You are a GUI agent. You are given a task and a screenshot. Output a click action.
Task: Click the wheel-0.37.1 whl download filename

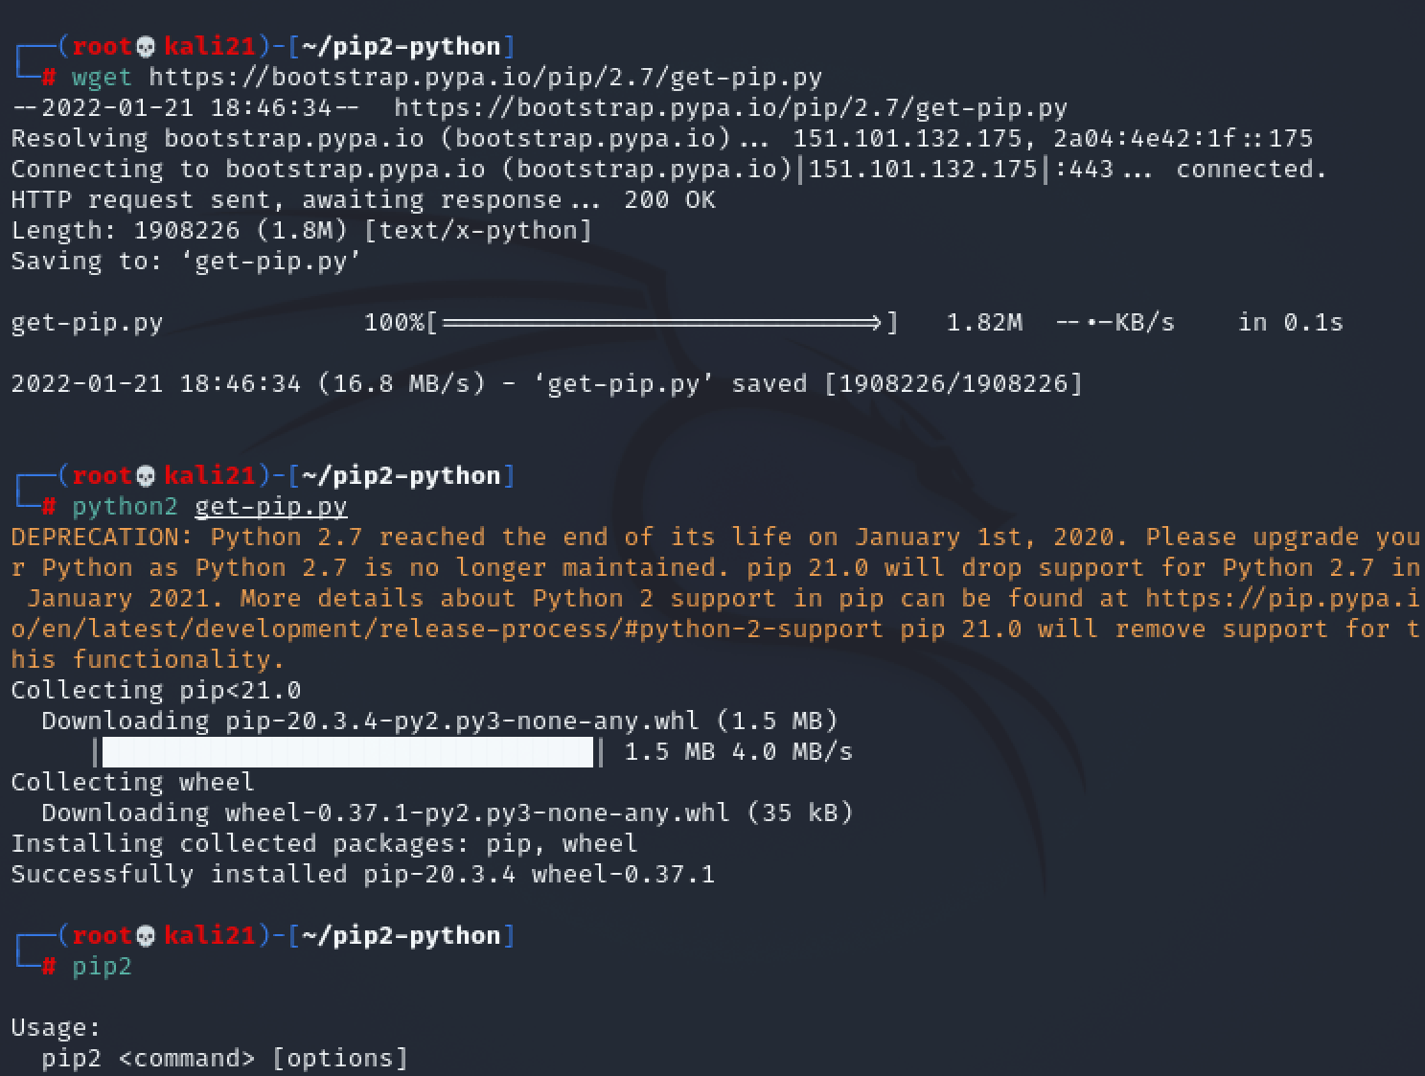pos(477,813)
